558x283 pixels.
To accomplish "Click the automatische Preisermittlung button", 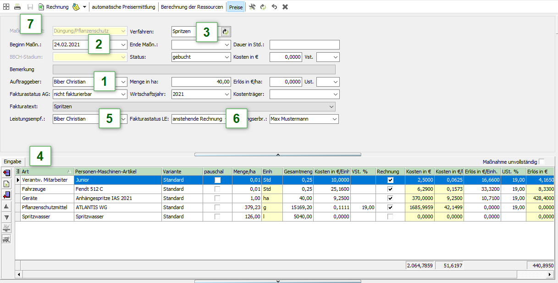I will [x=123, y=7].
